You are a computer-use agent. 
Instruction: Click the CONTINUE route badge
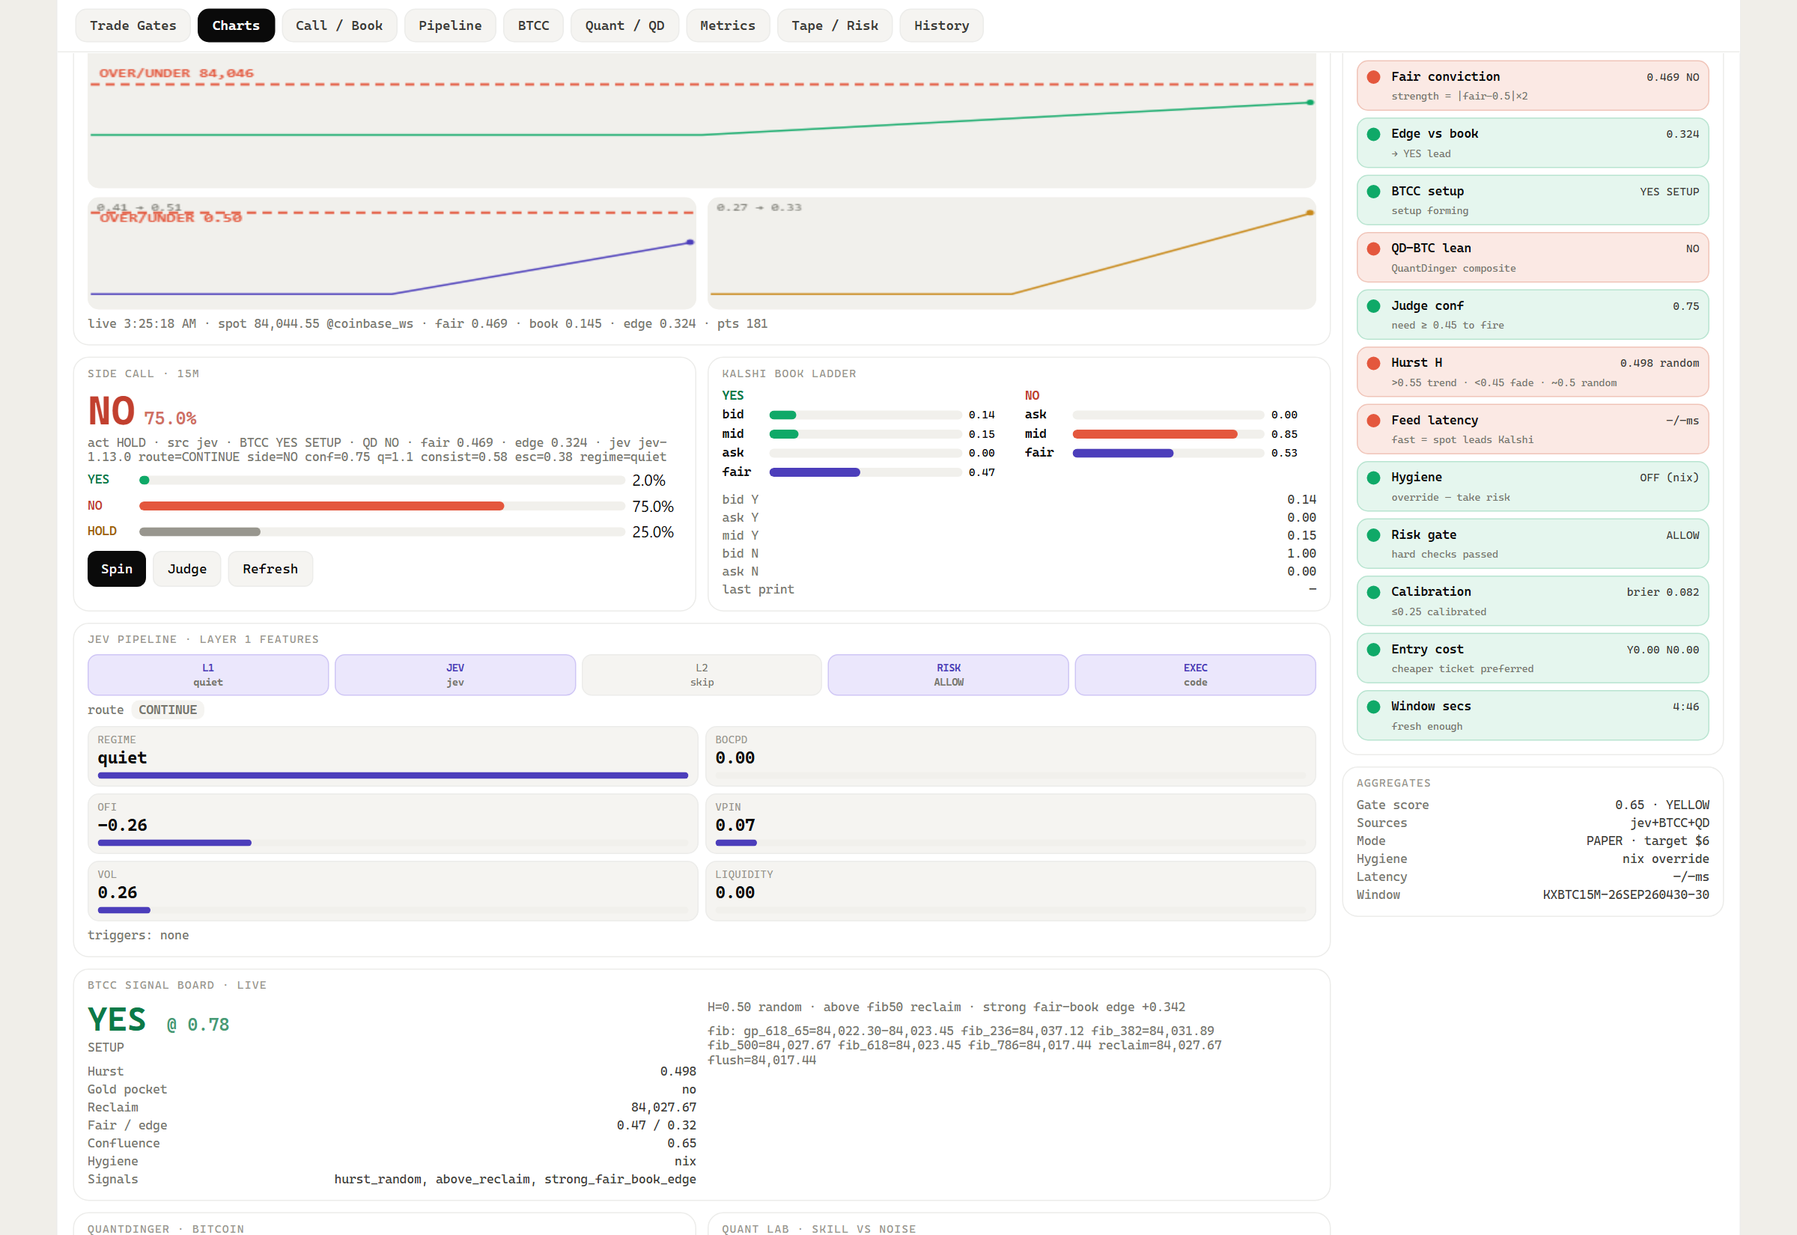click(168, 710)
